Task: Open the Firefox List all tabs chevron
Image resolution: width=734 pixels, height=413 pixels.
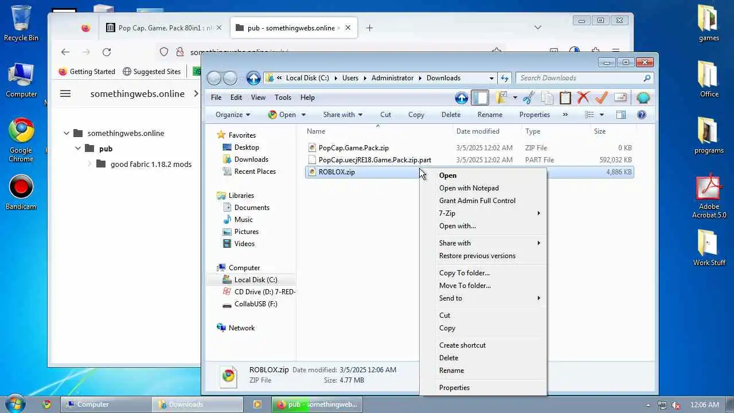Action: pos(537,28)
